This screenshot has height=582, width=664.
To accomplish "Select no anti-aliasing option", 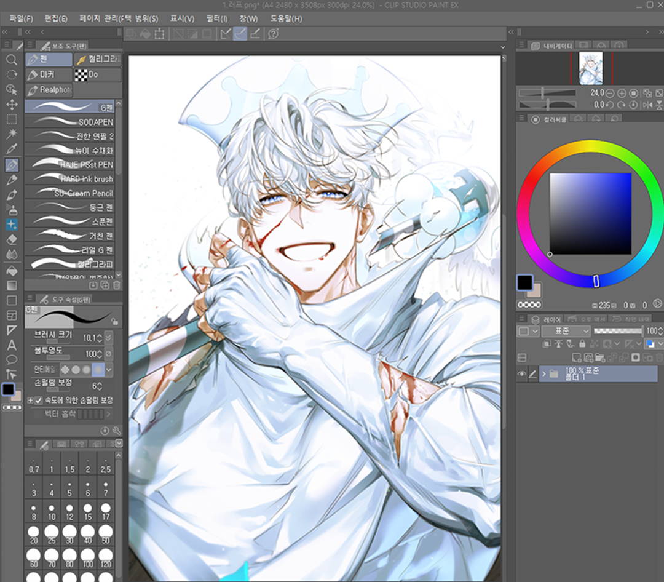I will coord(65,370).
